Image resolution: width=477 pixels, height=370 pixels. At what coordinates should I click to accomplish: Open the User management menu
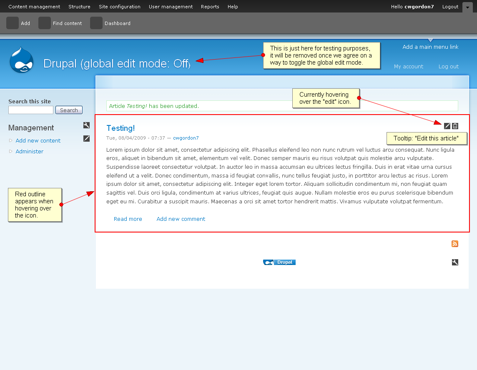[171, 7]
